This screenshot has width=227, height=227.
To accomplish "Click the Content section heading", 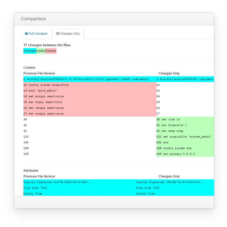I will point(29,68).
